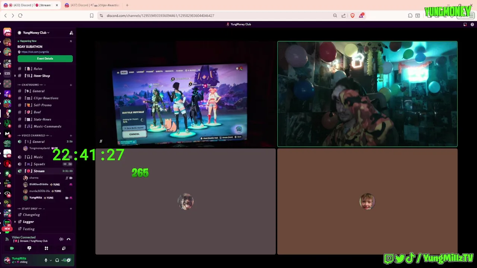The height and width of the screenshot is (268, 477).
Task: Open the Discord help question mark icon
Action: coord(472,25)
